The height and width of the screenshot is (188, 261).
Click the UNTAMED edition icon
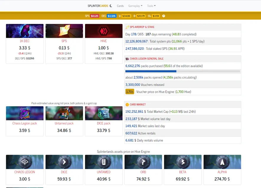(104, 162)
